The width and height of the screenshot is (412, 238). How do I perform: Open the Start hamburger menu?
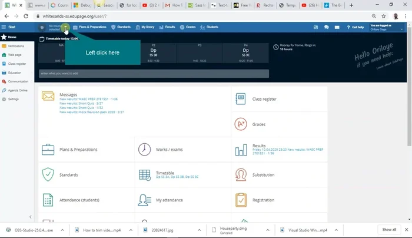4,27
